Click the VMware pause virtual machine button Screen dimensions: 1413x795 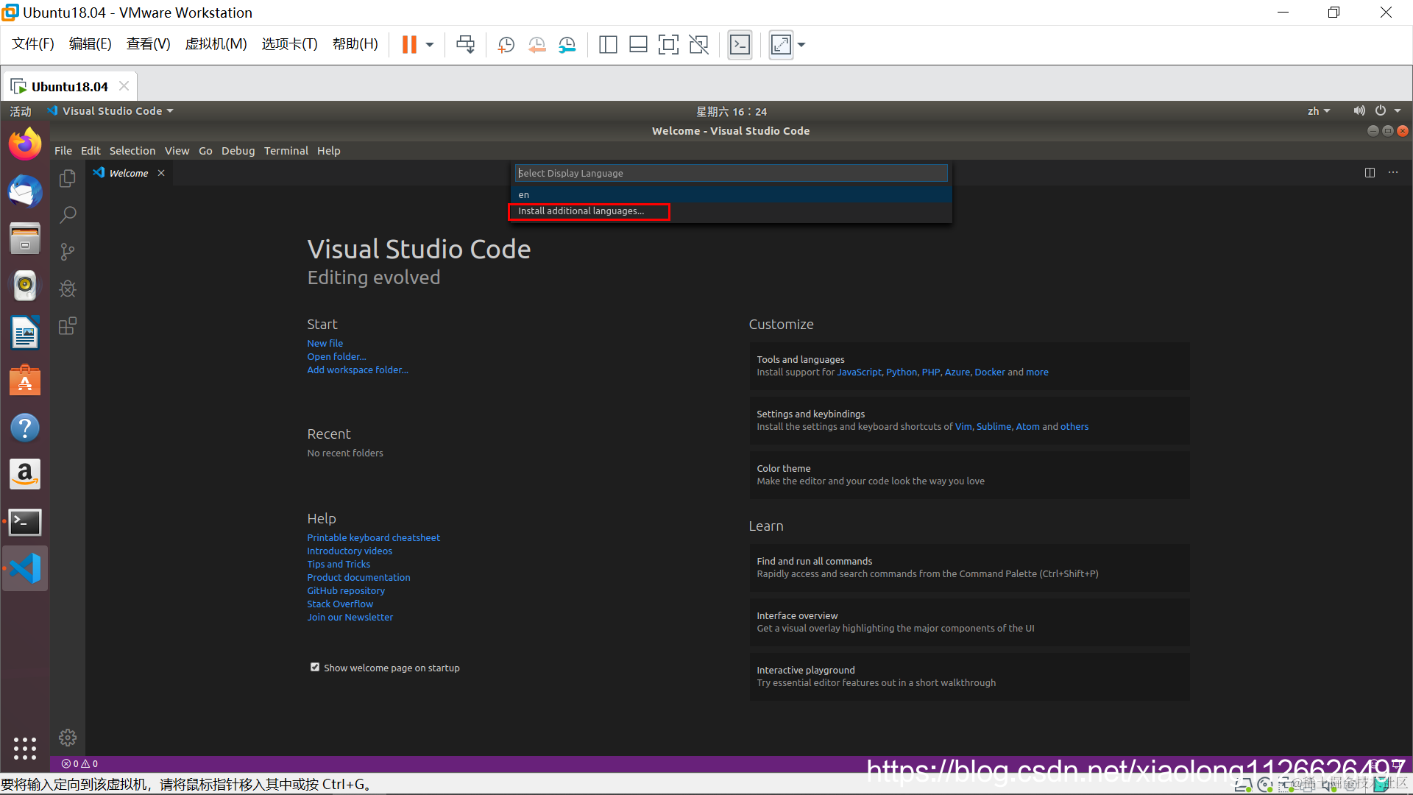[409, 45]
